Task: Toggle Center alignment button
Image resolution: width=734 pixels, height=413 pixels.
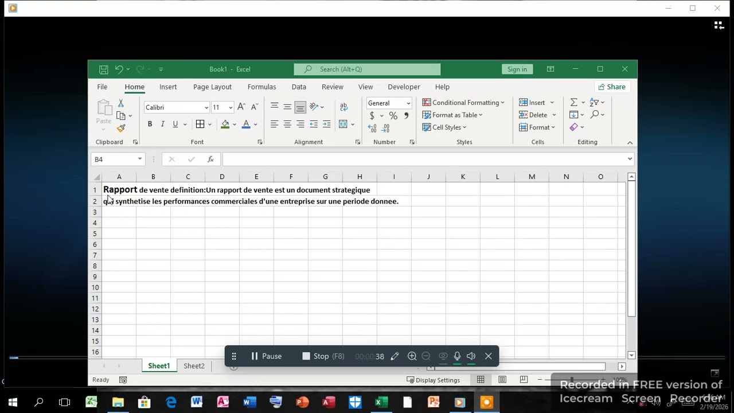Action: point(287,124)
